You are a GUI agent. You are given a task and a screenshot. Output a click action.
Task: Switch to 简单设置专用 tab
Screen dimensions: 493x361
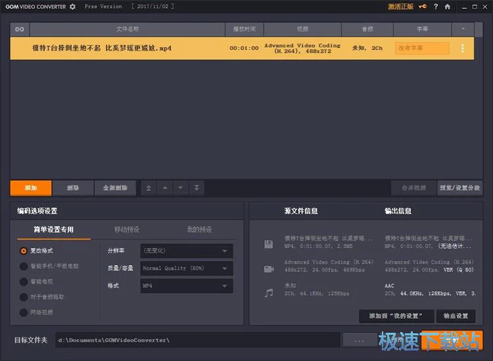tap(54, 229)
